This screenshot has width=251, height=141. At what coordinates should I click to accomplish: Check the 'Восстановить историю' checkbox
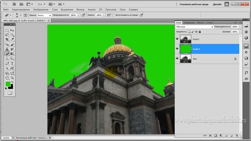(114, 15)
